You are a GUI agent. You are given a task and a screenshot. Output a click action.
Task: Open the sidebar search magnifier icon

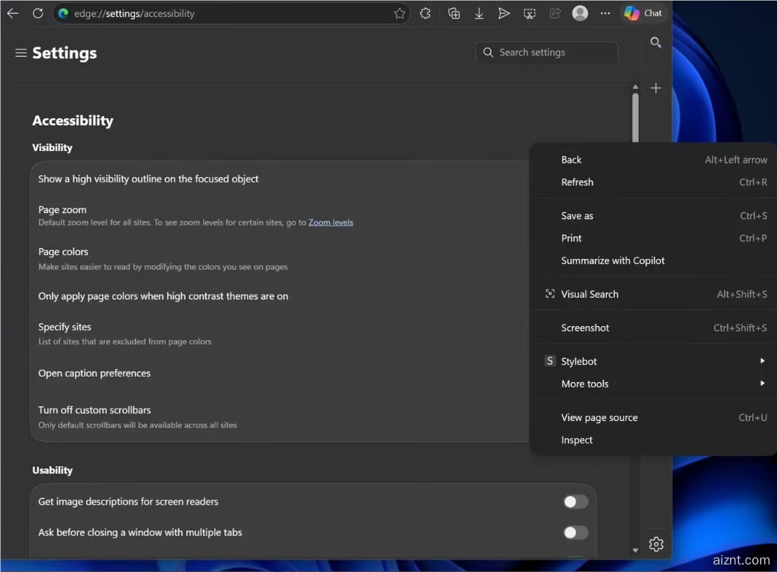pyautogui.click(x=655, y=43)
